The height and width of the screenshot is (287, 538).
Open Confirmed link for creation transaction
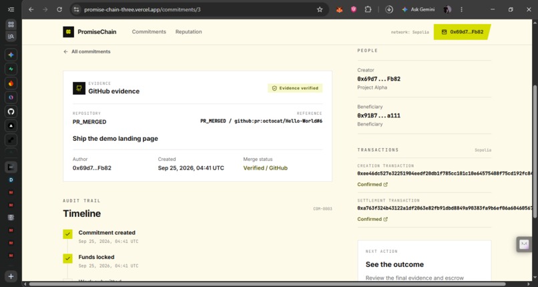pos(372,184)
